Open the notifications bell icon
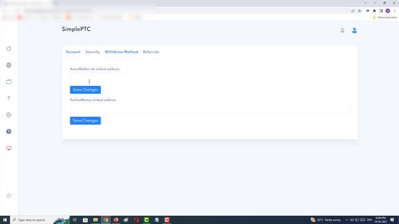 tap(342, 30)
